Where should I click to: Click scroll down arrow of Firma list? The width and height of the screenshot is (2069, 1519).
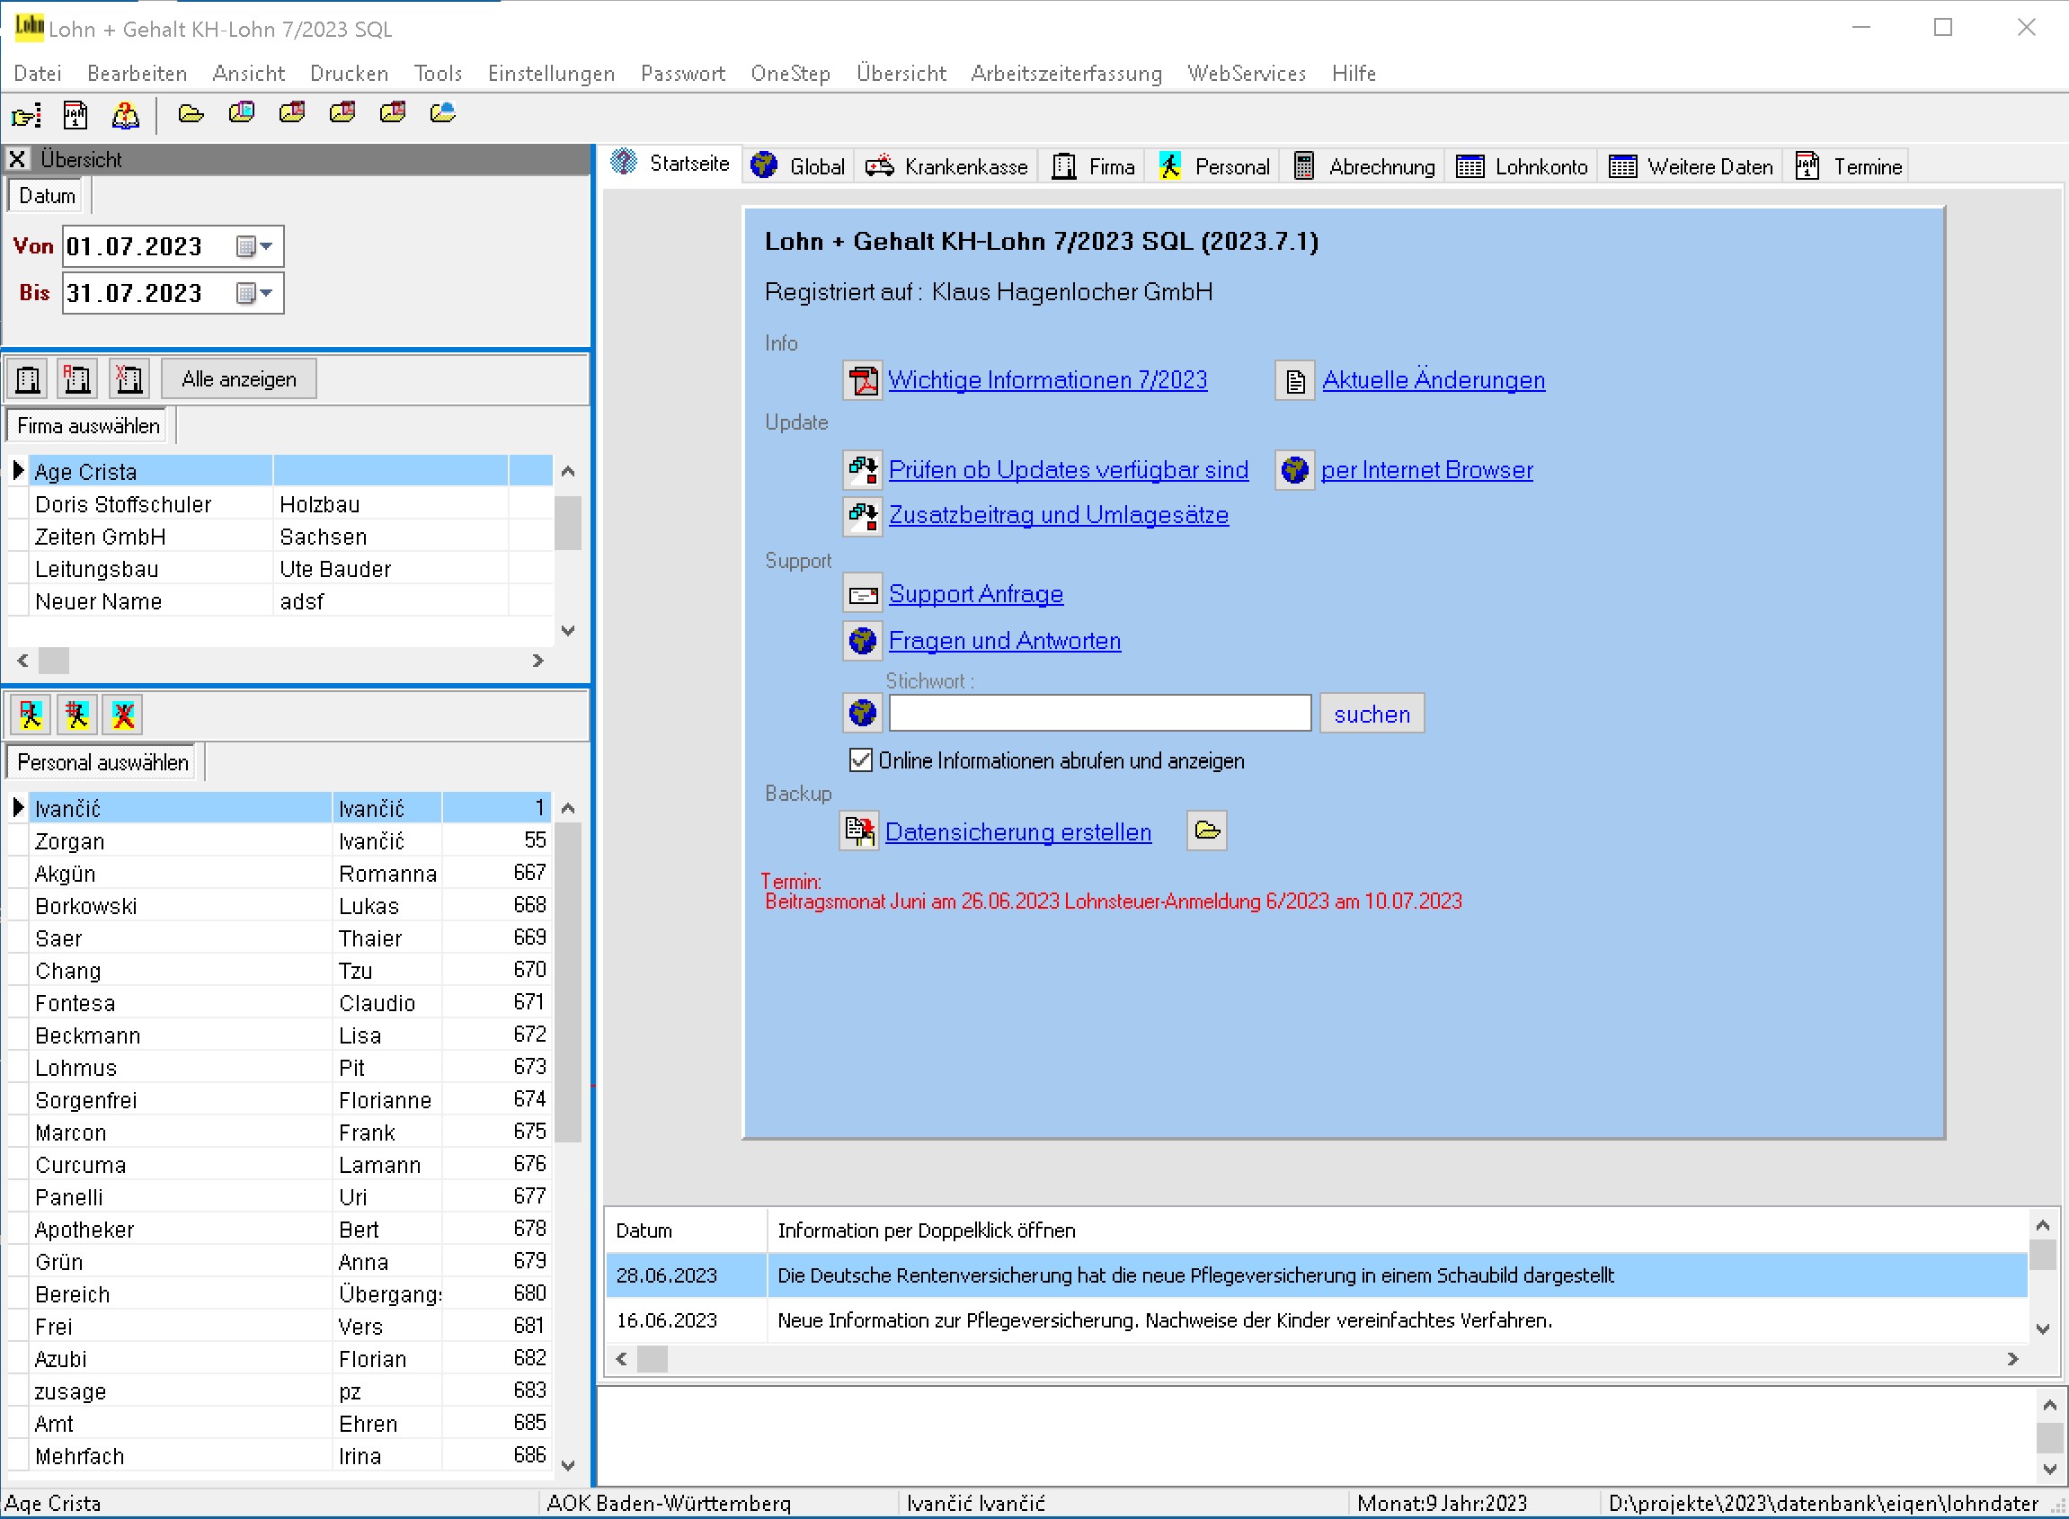tap(568, 631)
